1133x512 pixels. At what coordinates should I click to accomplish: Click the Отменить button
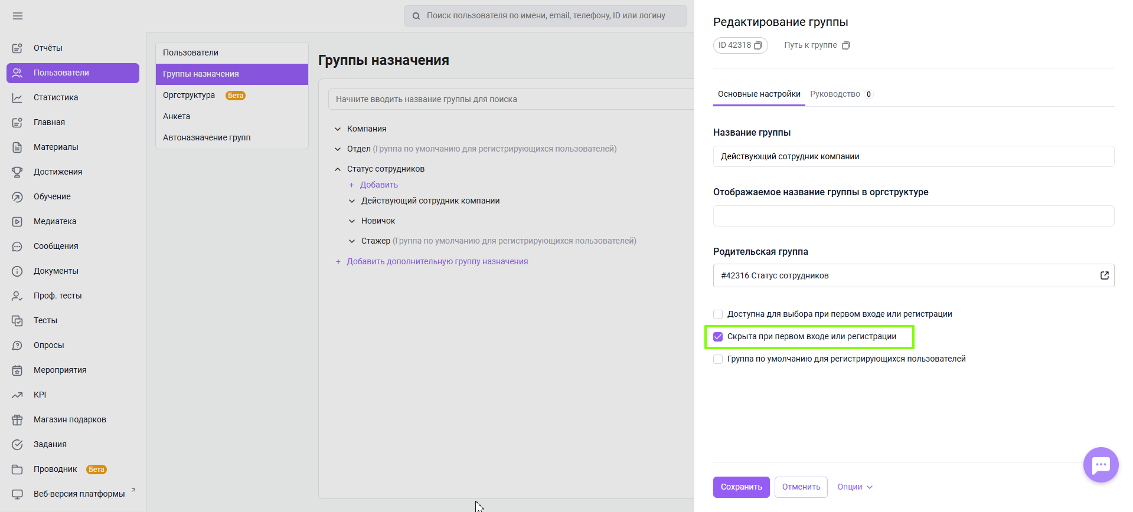pos(801,487)
